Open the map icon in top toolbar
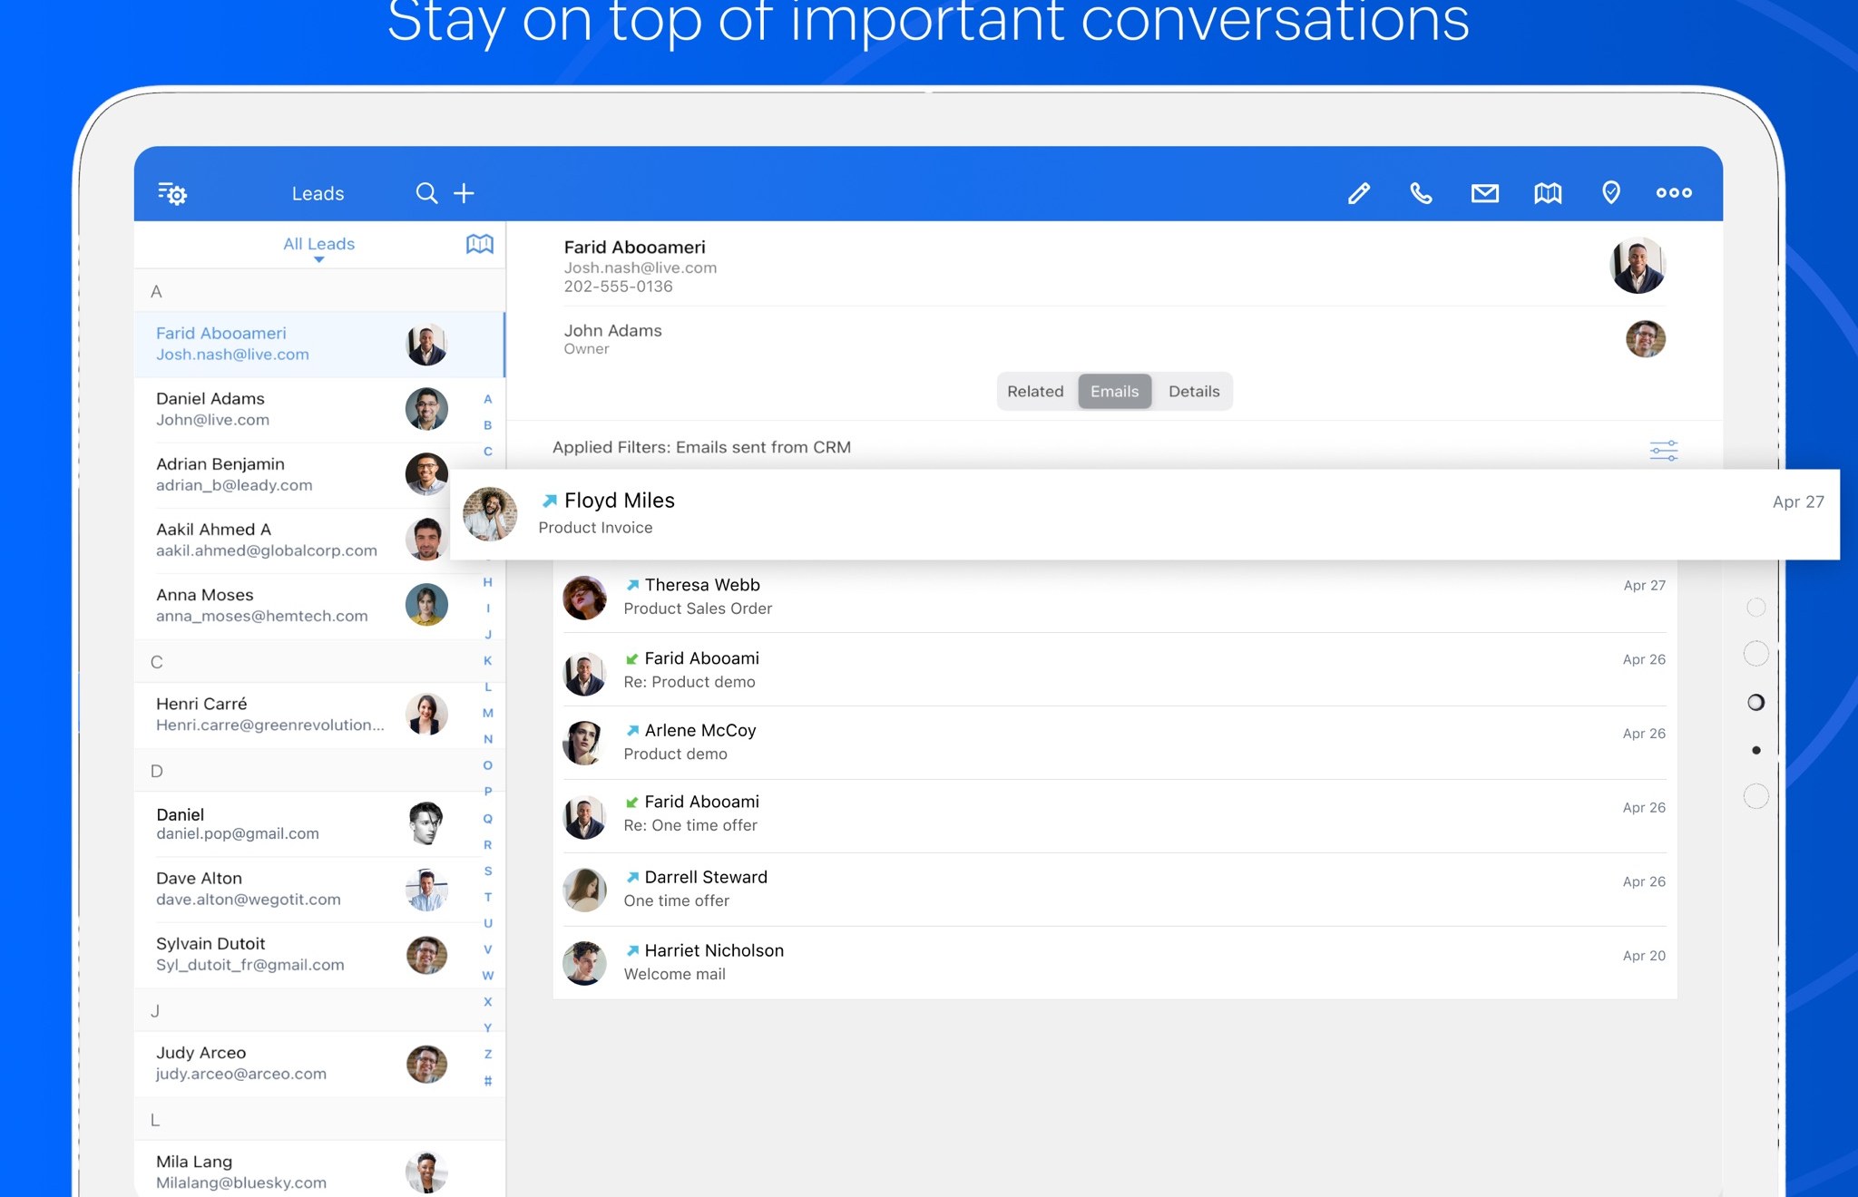This screenshot has height=1197, width=1858. [1548, 193]
